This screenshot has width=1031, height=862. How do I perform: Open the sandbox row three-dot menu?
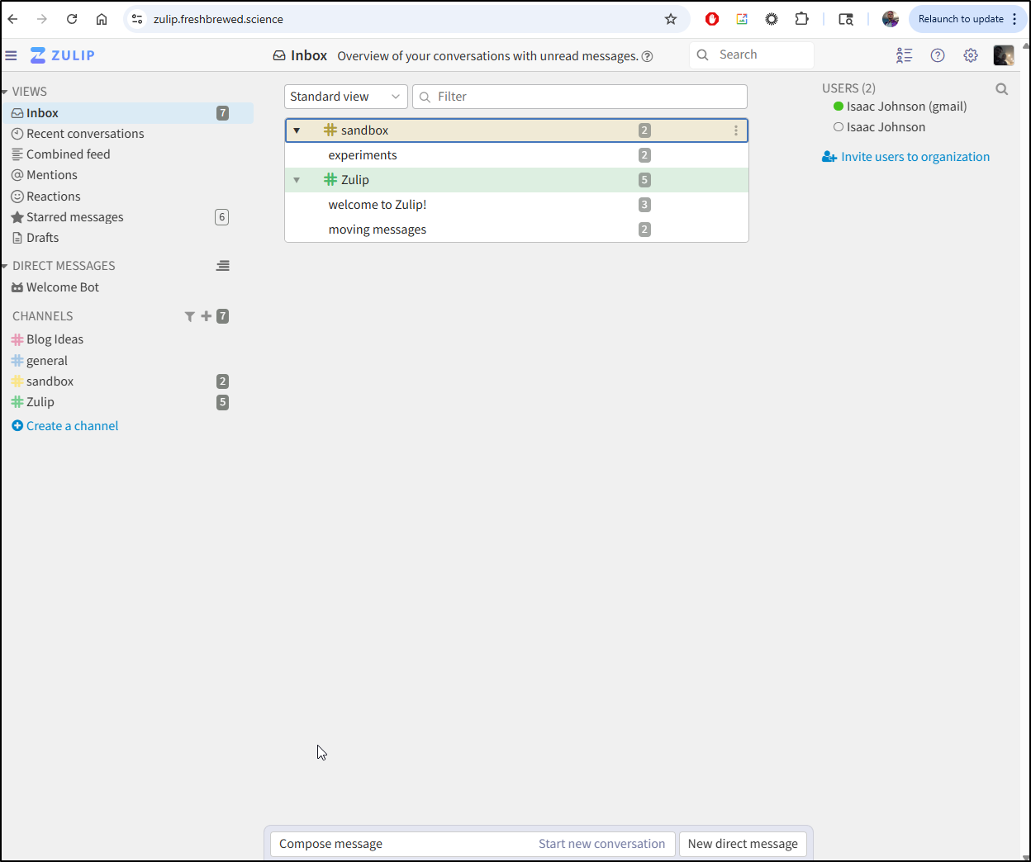click(x=736, y=130)
